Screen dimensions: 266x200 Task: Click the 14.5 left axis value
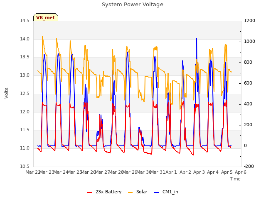(x=25, y=21)
